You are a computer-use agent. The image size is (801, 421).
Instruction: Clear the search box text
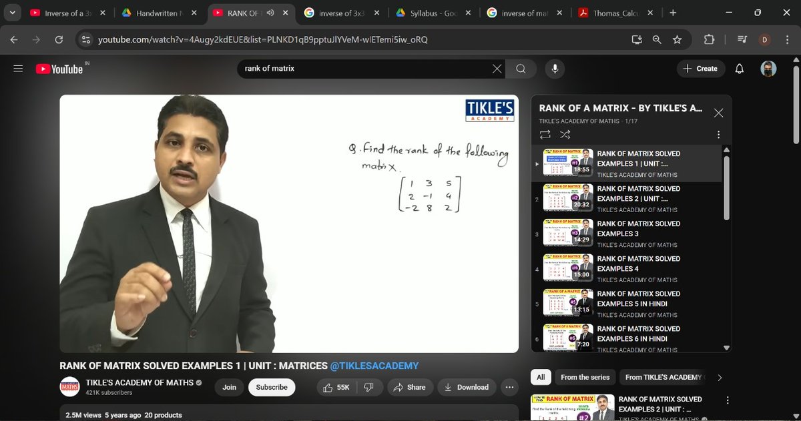point(497,69)
